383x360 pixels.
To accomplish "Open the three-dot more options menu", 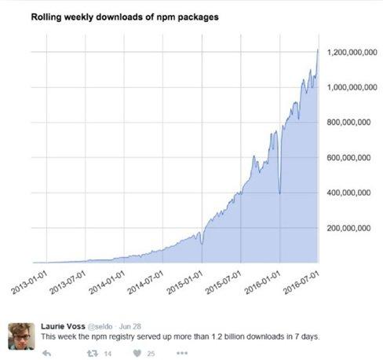I will 182,353.
